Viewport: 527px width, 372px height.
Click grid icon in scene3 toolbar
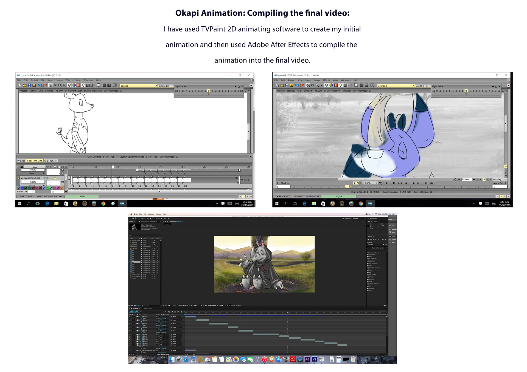[x=104, y=85]
